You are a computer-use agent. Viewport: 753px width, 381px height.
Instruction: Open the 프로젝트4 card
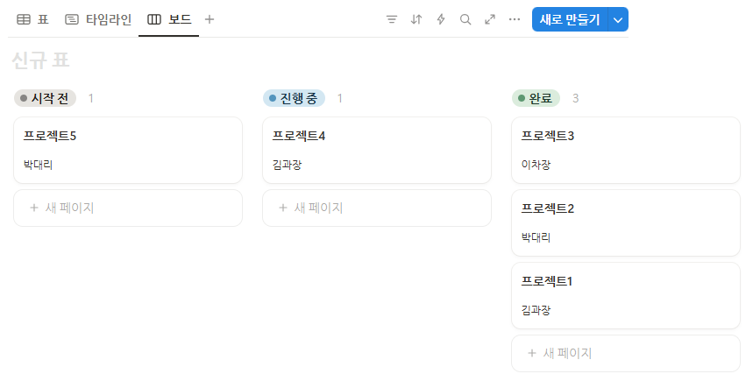click(377, 150)
